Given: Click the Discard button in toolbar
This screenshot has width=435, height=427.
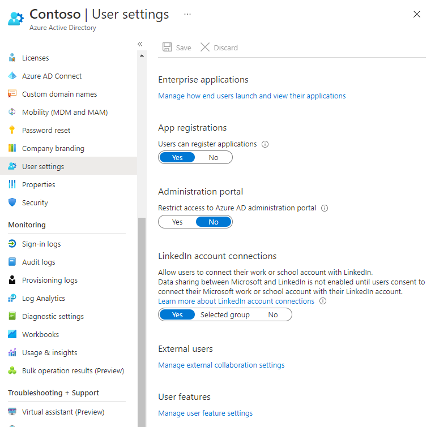Looking at the screenshot, I should [219, 48].
